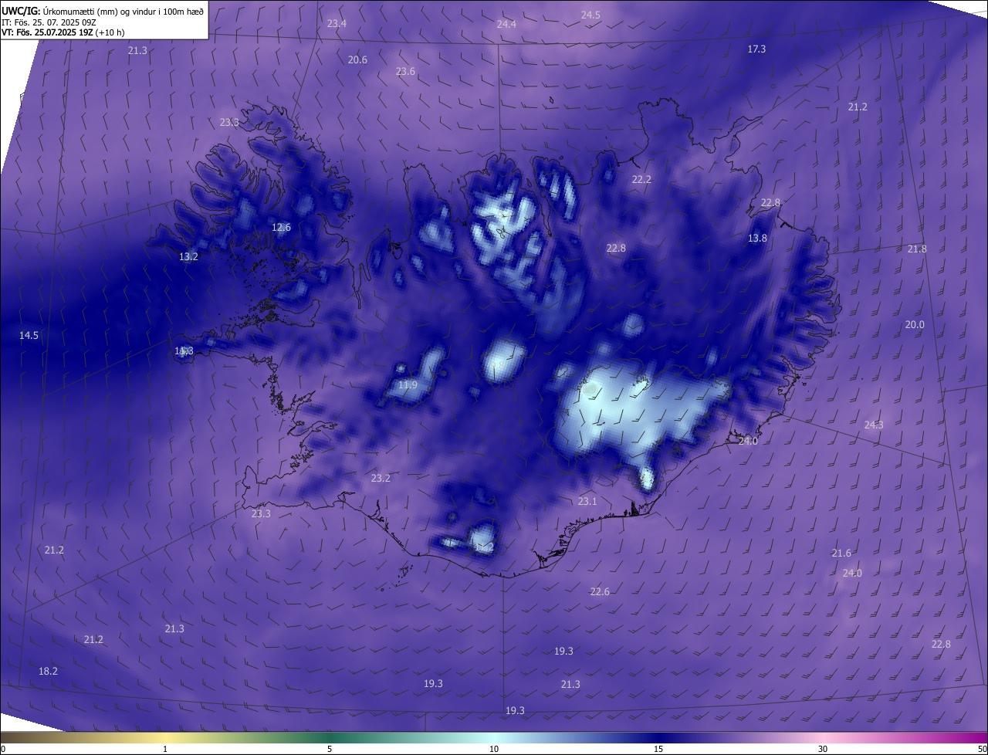Click the map title 'UWC/IG: Úrkomumætti (mm)' line

pos(103,11)
